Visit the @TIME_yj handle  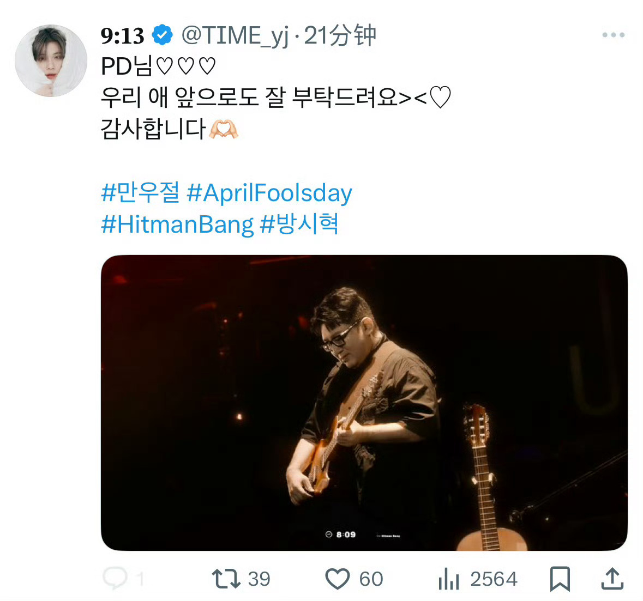[235, 36]
